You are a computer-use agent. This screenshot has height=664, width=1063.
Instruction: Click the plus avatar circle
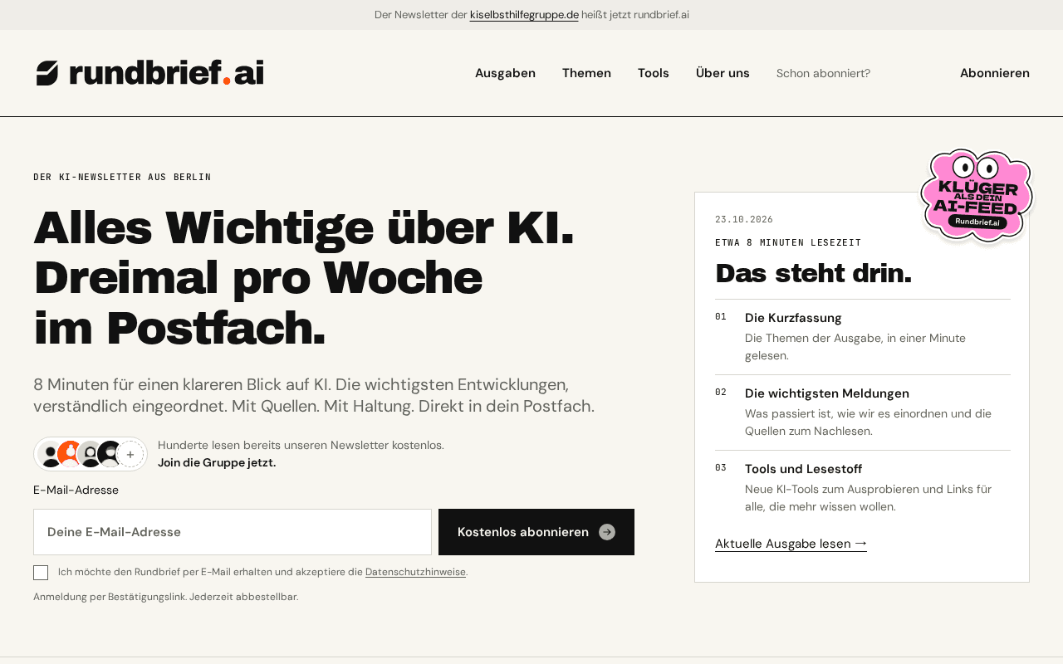[x=130, y=454]
